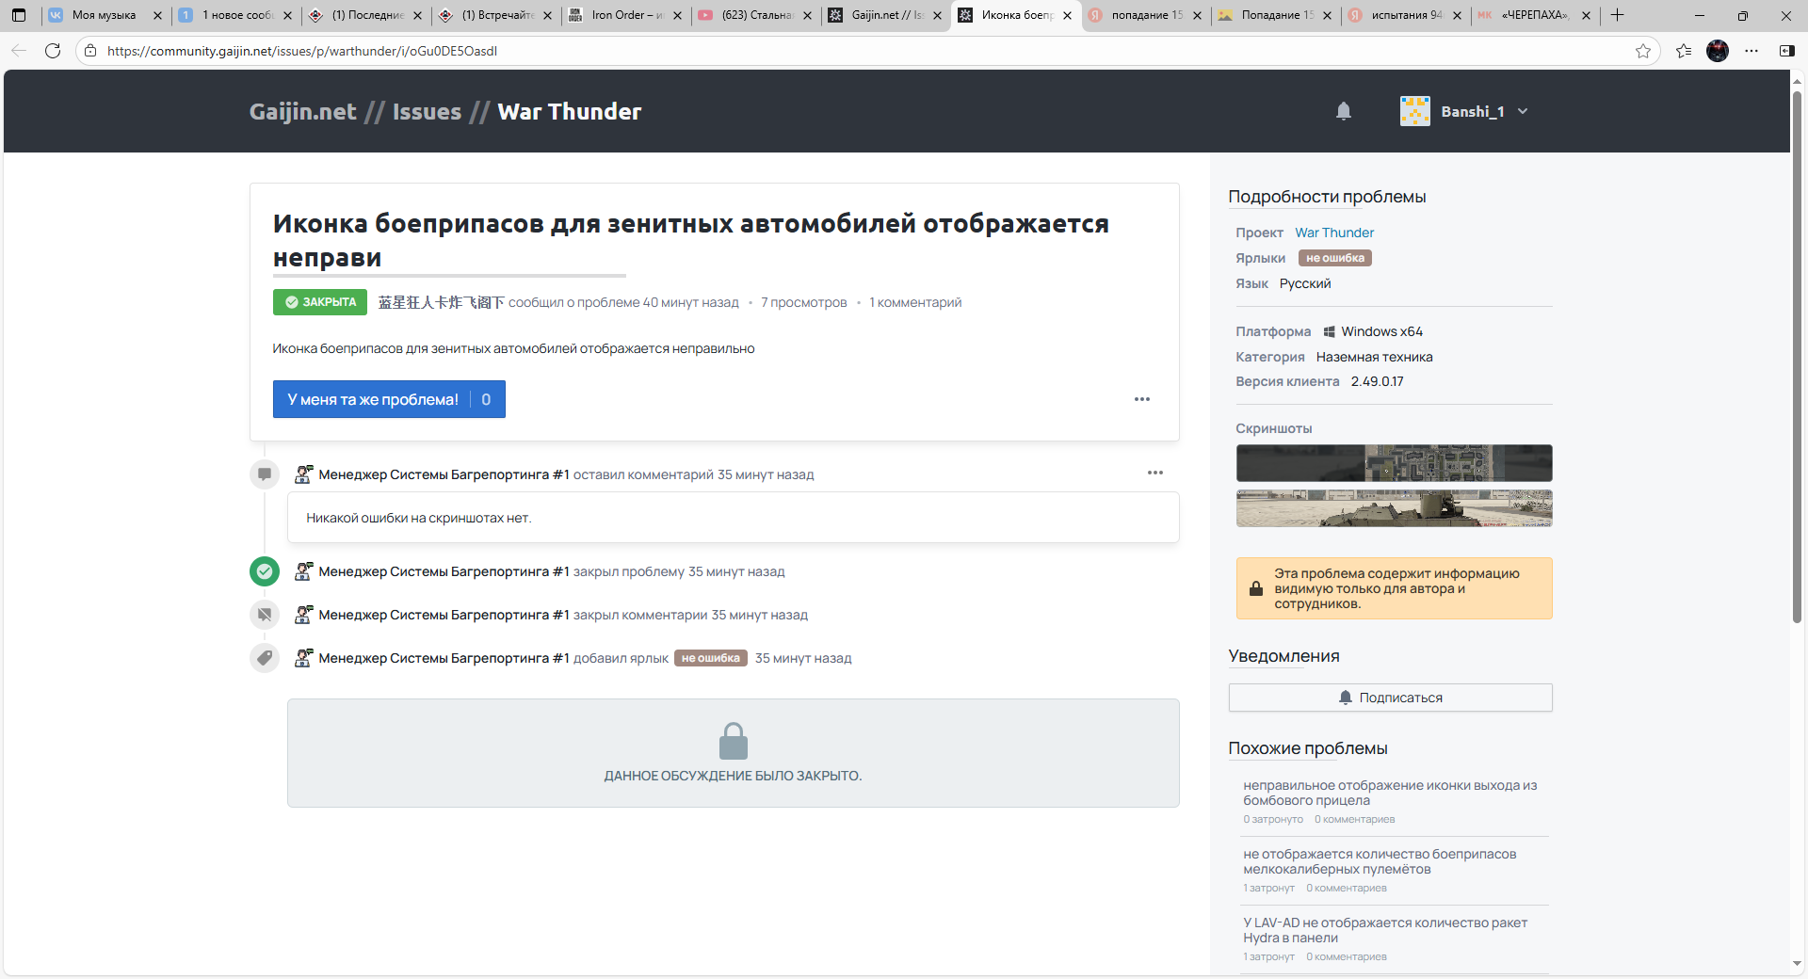Click the green ЗАКРЫТА status badge
This screenshot has height=979, width=1808.
click(320, 302)
